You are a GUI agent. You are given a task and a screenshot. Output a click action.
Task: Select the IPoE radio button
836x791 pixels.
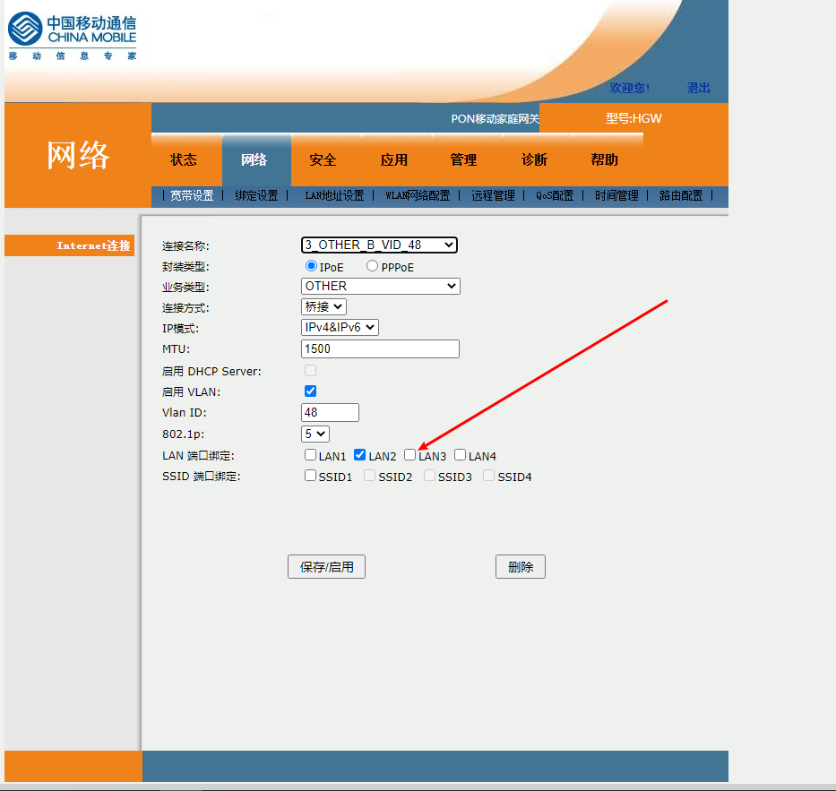[x=312, y=266]
